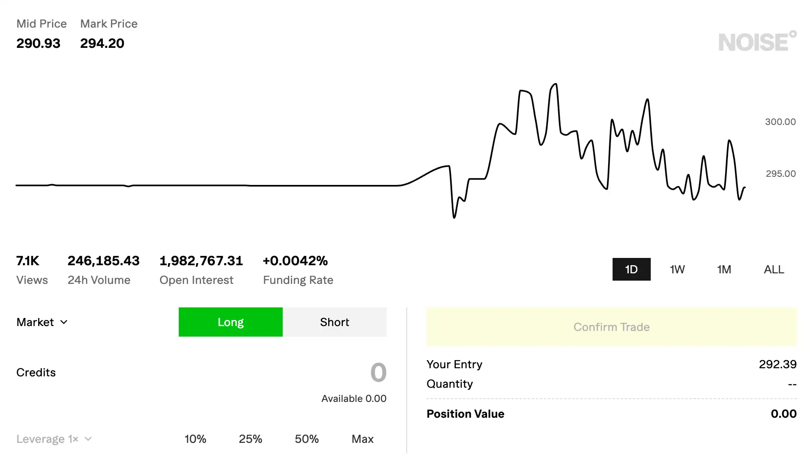Show the 1M chart range
810x468 pixels.
click(x=724, y=269)
